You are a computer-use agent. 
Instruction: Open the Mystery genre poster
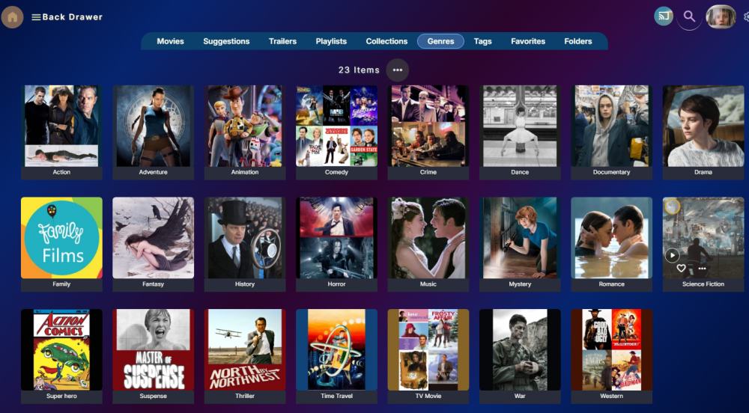pos(521,237)
